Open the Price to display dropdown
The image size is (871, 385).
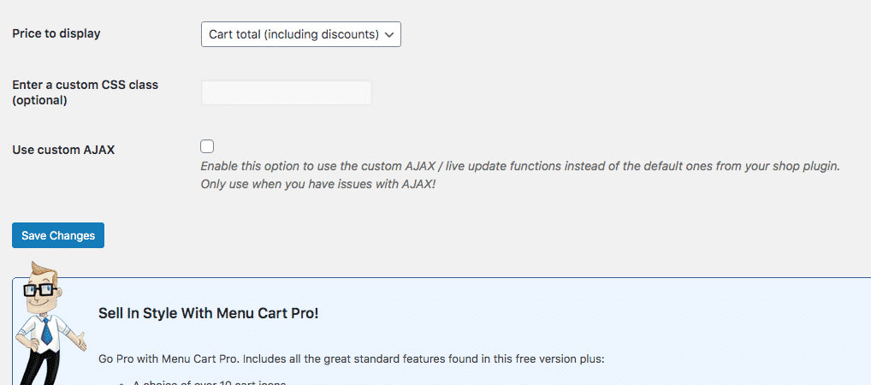[300, 34]
